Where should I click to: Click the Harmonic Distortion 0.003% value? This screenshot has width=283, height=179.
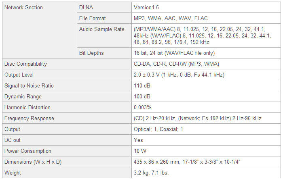[x=143, y=107]
